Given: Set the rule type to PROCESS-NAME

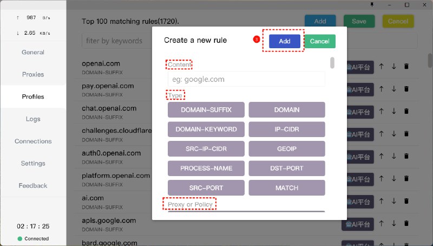Looking at the screenshot, I should coord(206,169).
